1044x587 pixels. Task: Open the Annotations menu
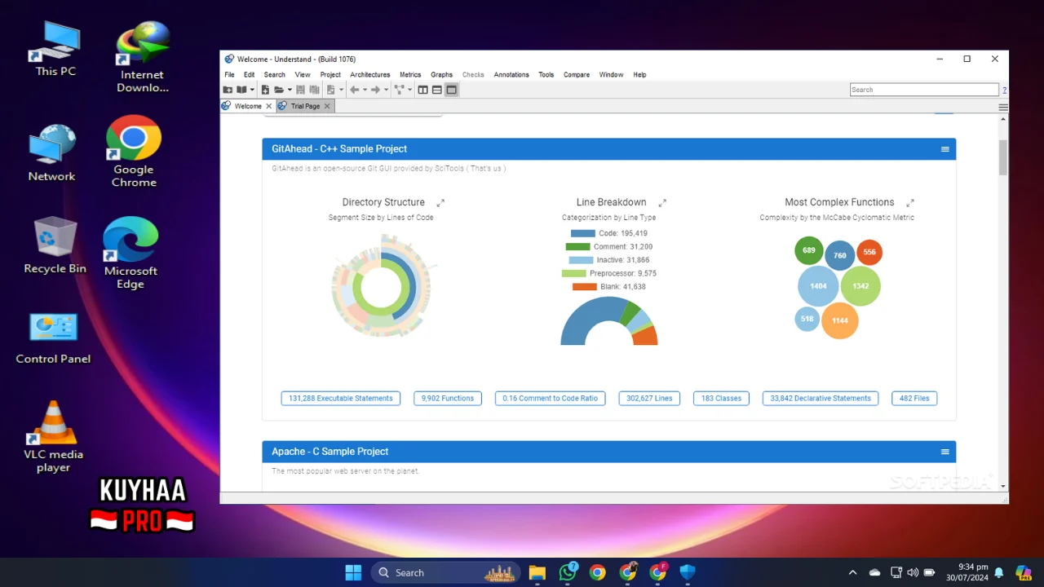click(x=511, y=74)
